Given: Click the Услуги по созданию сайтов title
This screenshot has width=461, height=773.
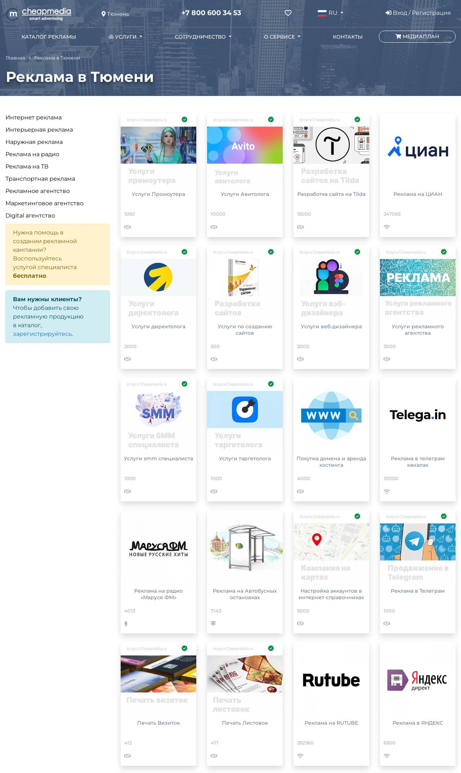Looking at the screenshot, I should (x=245, y=330).
